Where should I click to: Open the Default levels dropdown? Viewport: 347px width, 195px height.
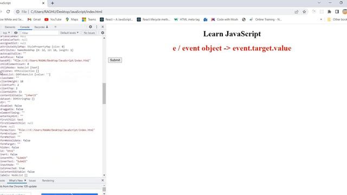(69, 32)
